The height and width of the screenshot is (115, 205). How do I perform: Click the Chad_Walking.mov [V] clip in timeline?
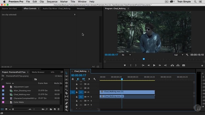pyautogui.click(x=127, y=92)
